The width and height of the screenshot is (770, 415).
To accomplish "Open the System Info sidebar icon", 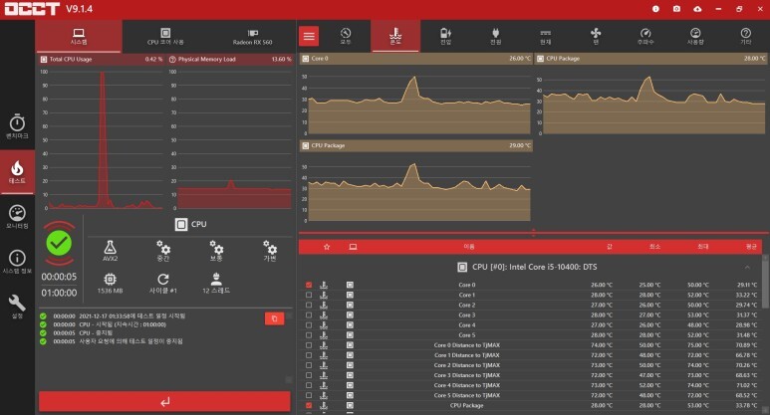I will point(17,261).
